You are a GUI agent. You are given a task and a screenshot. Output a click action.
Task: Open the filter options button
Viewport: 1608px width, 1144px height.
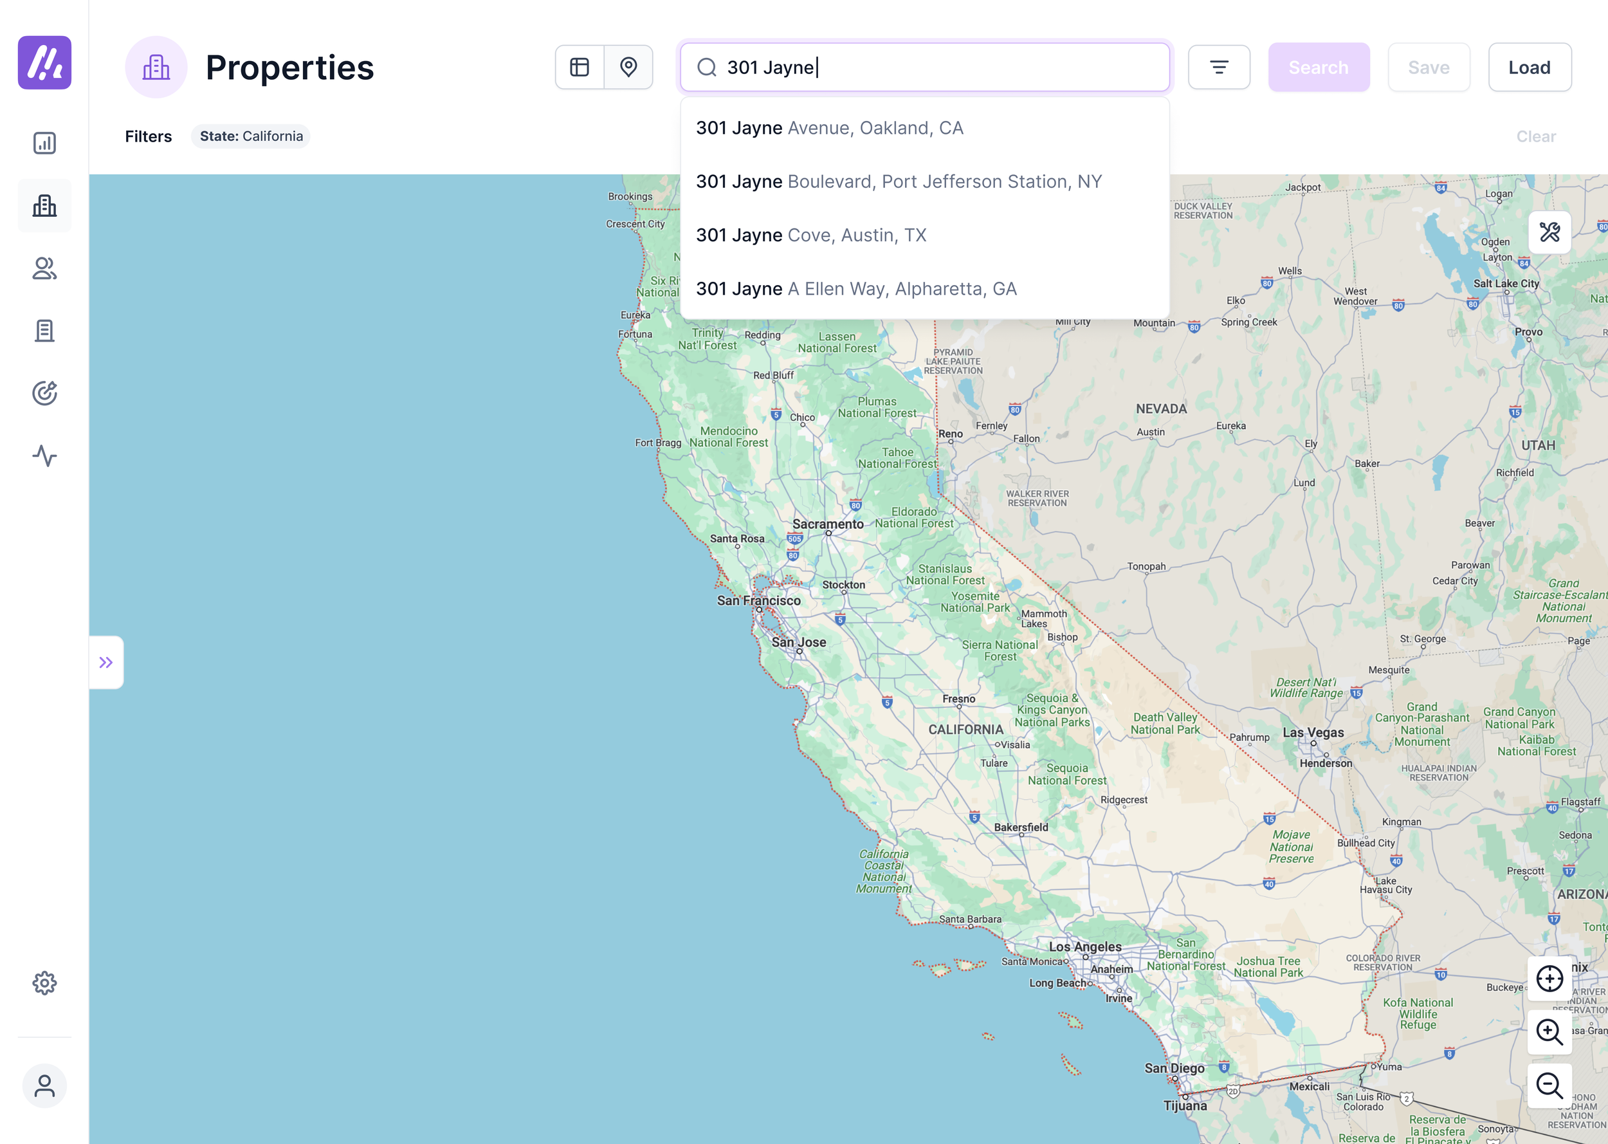[x=1219, y=67]
